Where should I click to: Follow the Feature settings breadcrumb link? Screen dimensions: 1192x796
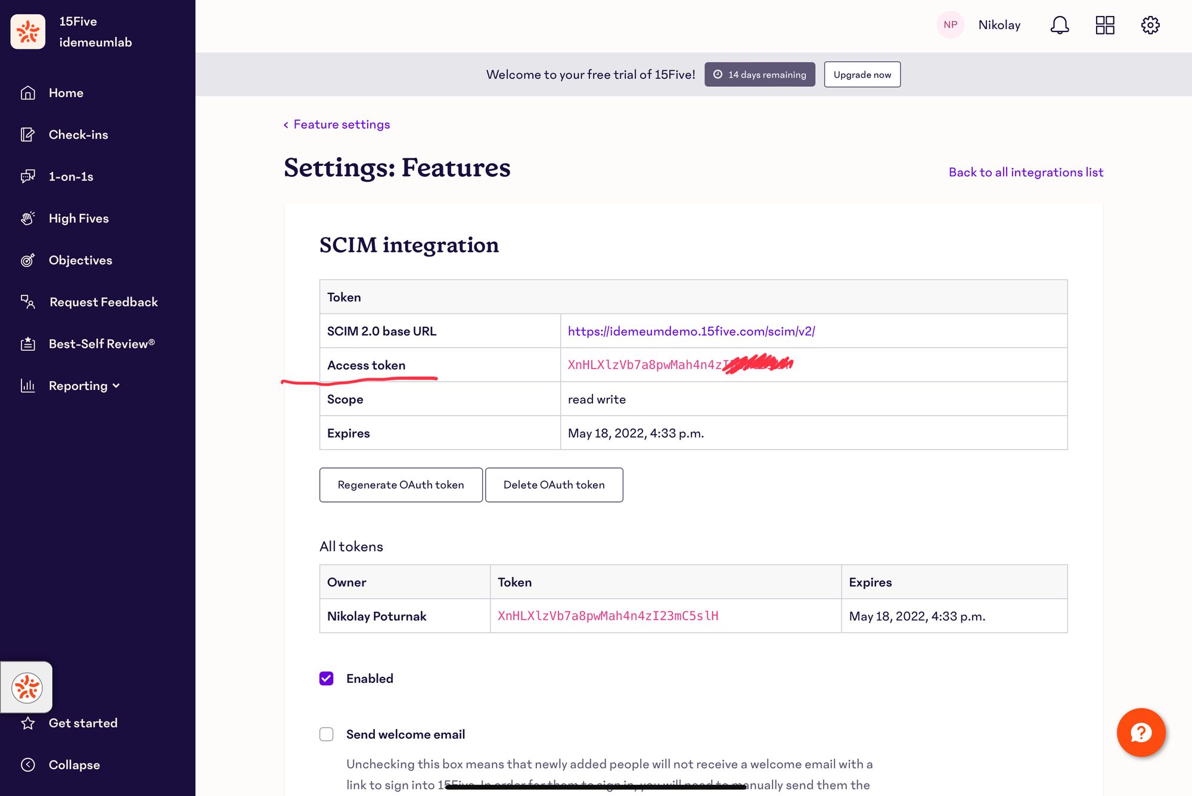pyautogui.click(x=342, y=124)
